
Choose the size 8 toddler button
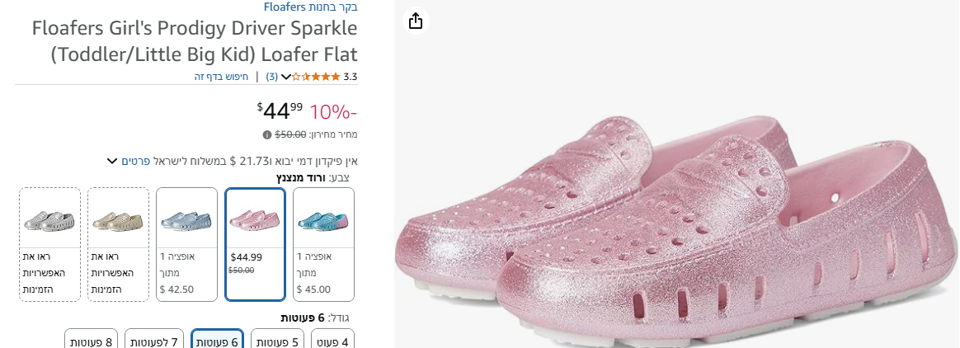92,341
